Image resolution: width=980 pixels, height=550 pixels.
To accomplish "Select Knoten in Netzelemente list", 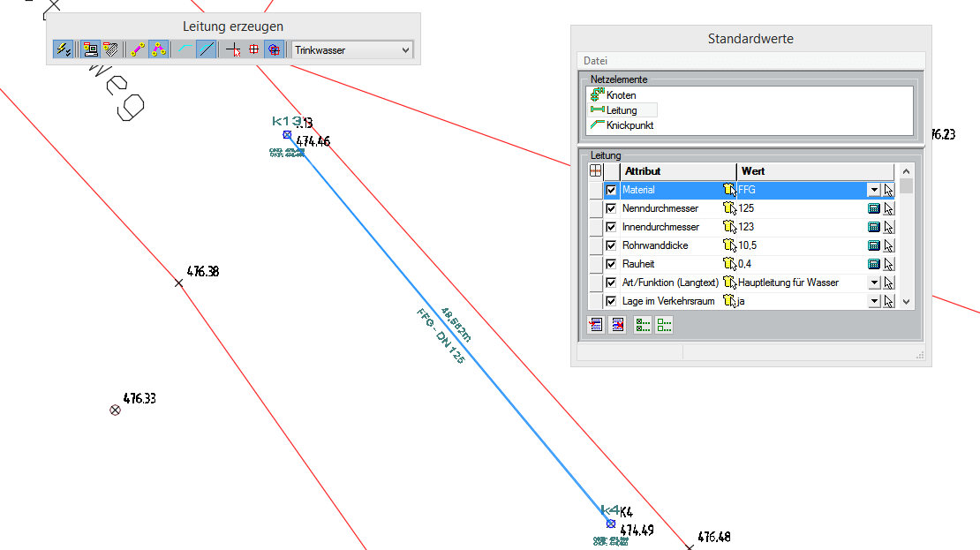I will point(620,95).
